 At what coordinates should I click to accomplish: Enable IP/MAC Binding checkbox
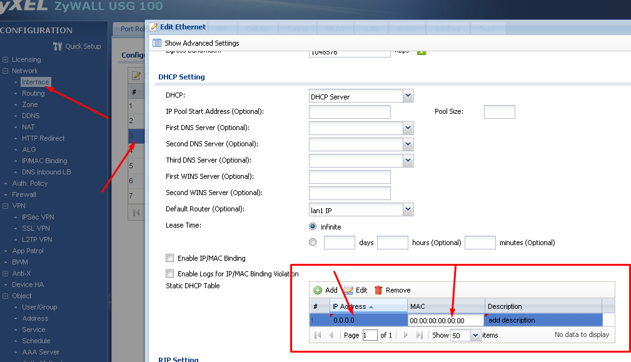pos(170,258)
